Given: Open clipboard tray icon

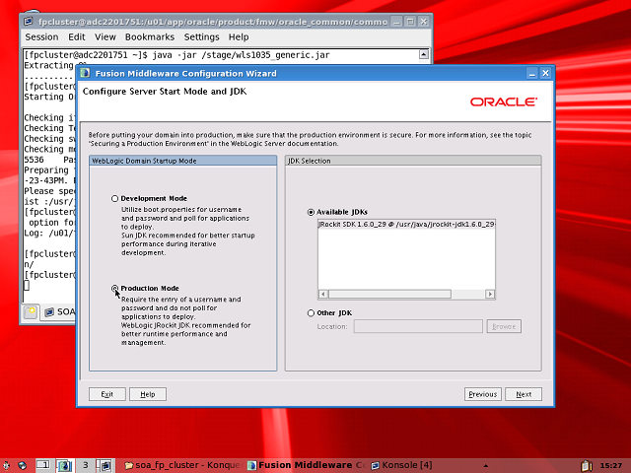Looking at the screenshot, I should coord(587,465).
